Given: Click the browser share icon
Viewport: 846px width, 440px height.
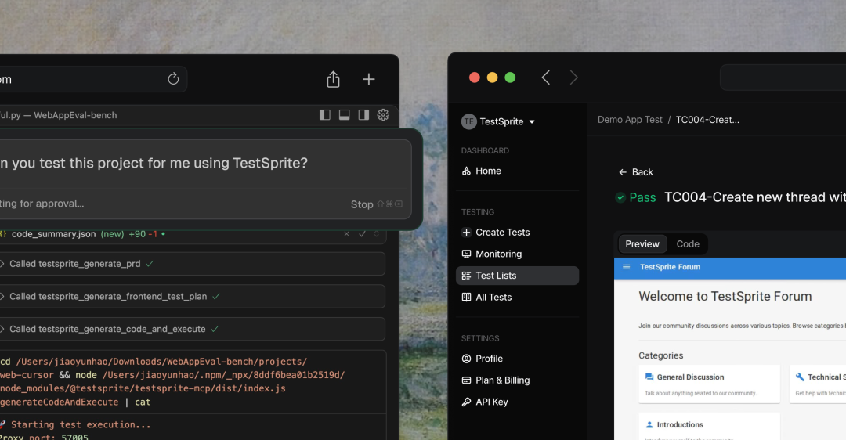Looking at the screenshot, I should [x=333, y=79].
